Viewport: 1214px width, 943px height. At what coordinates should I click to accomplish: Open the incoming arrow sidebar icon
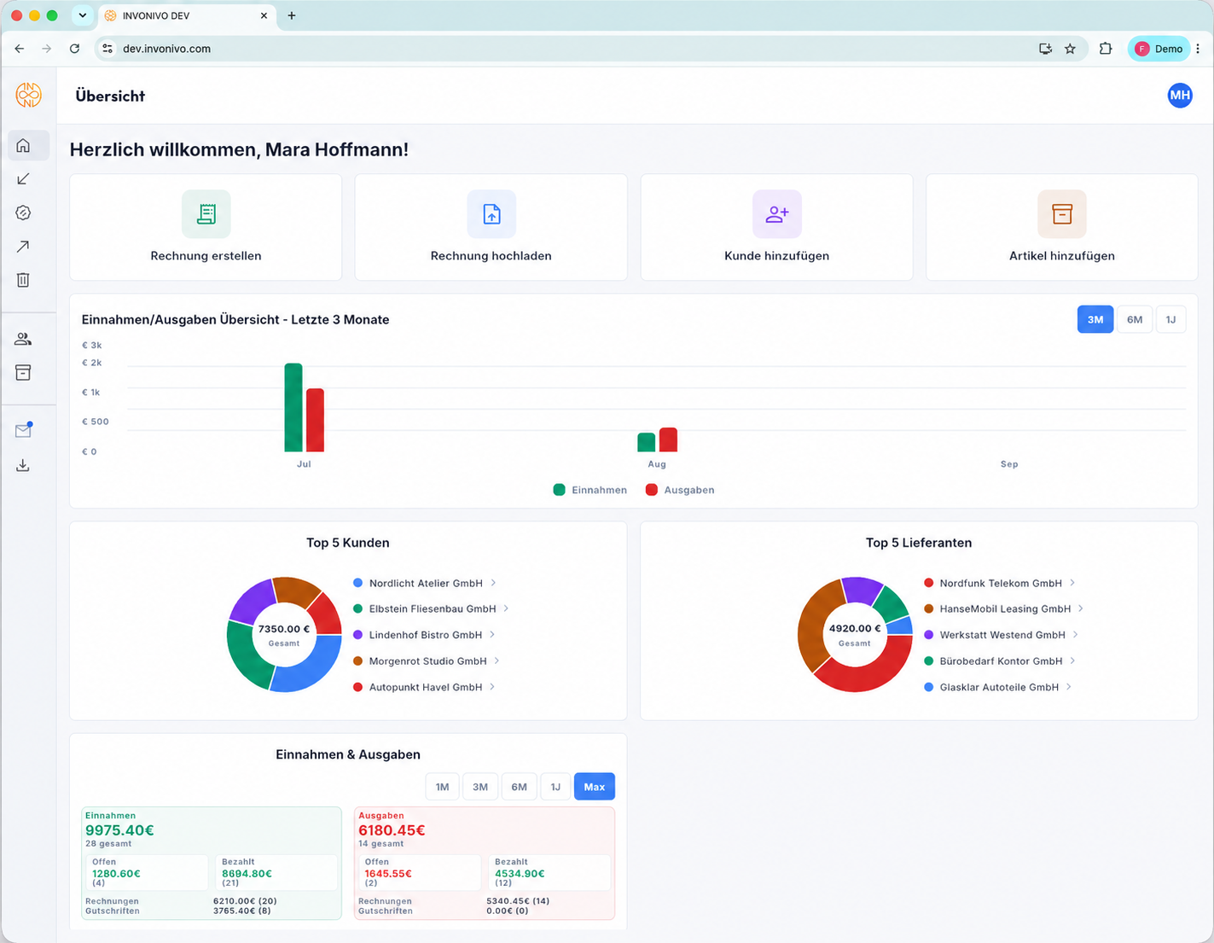(x=23, y=179)
